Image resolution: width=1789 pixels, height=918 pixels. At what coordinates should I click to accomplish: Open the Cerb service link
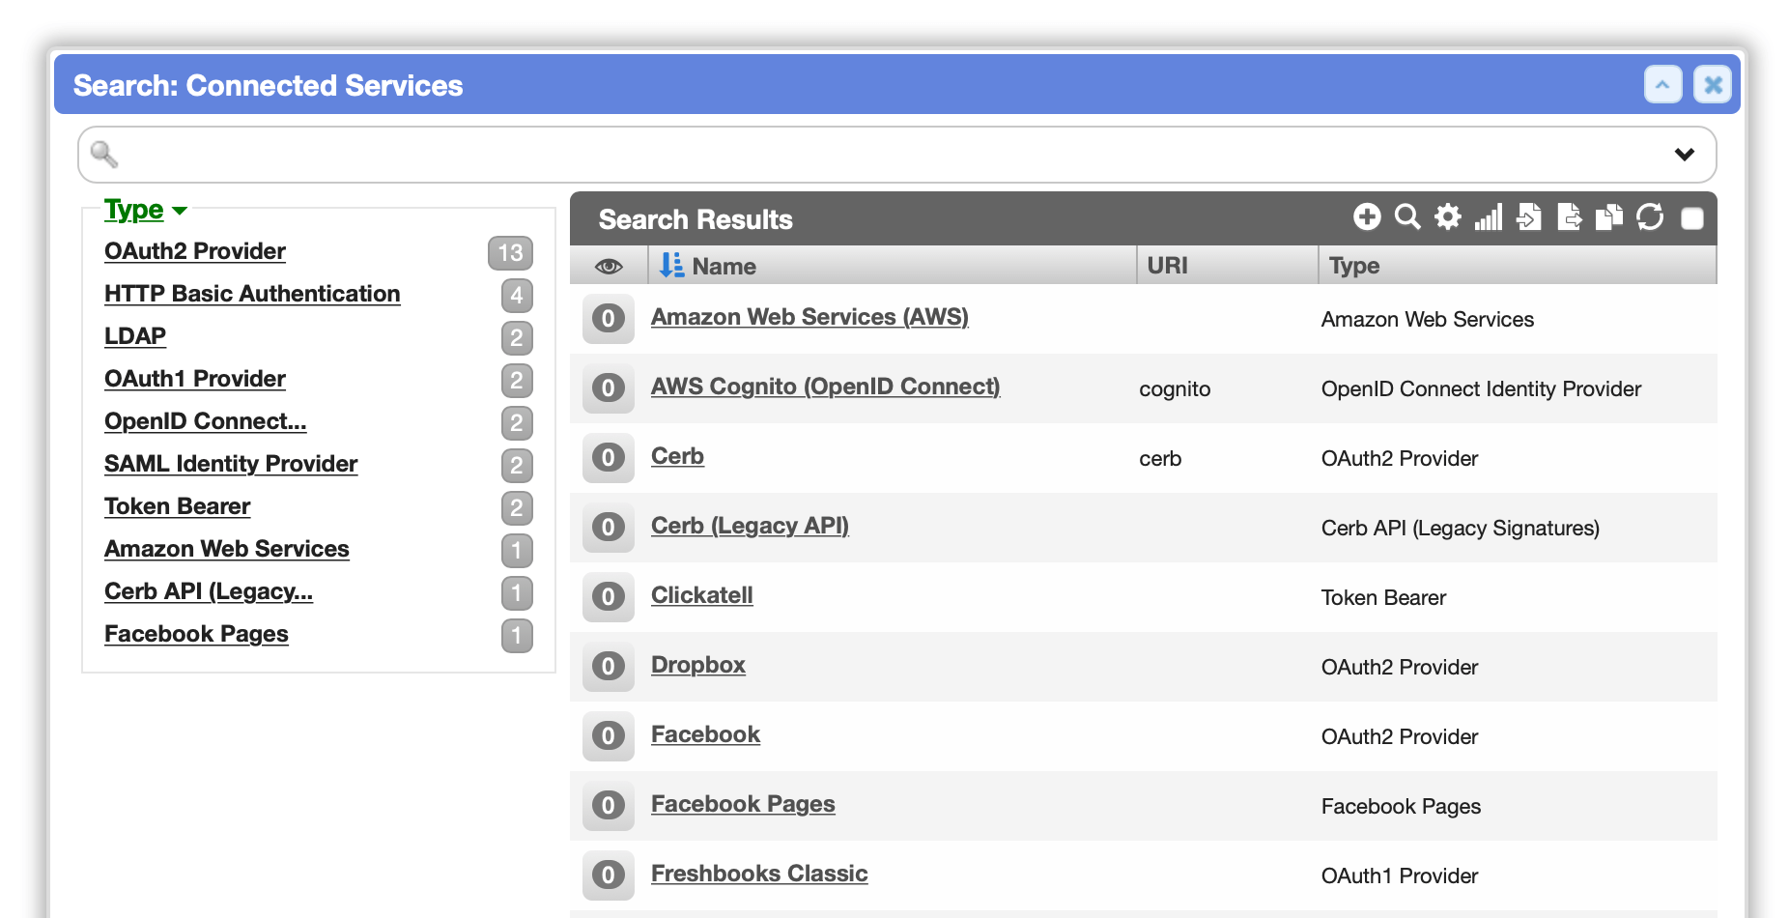677,456
